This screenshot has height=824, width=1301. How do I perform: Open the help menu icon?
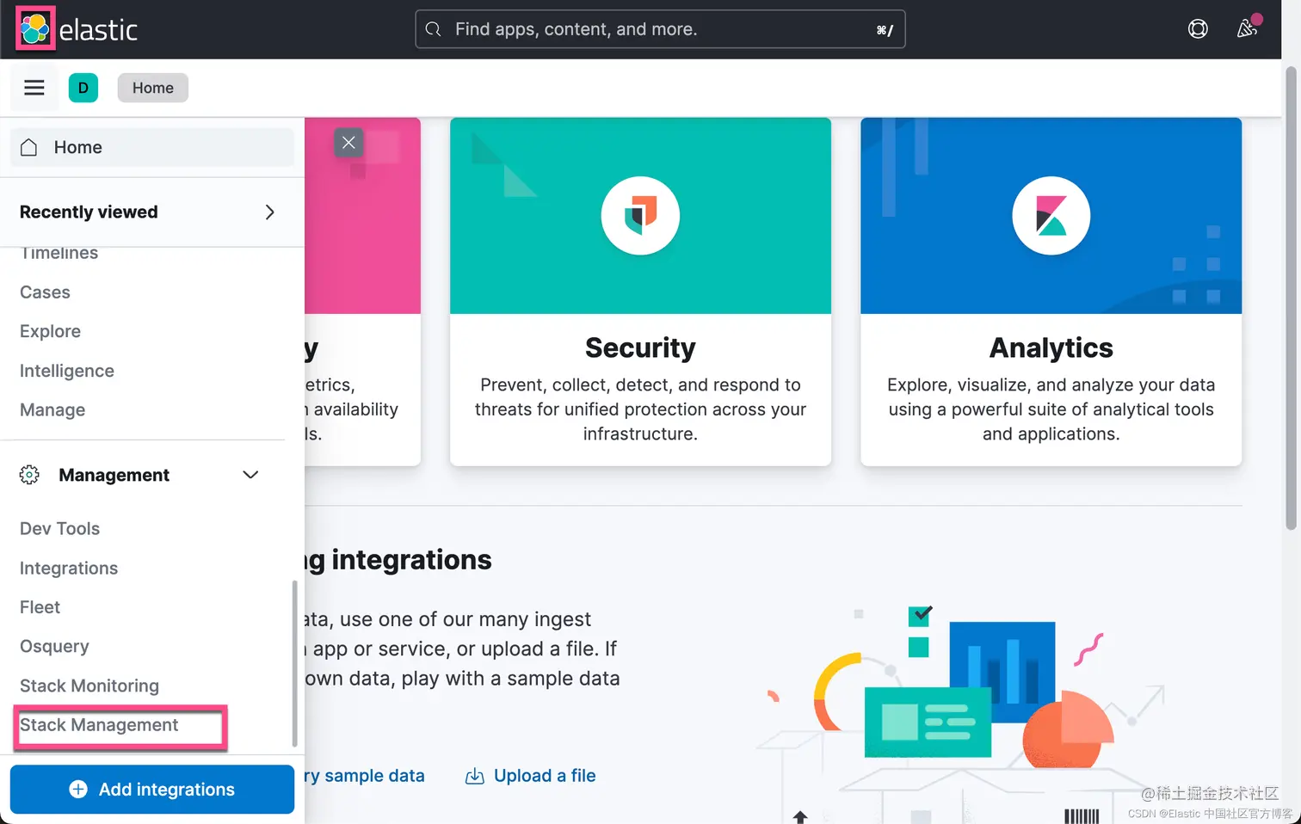1198,29
